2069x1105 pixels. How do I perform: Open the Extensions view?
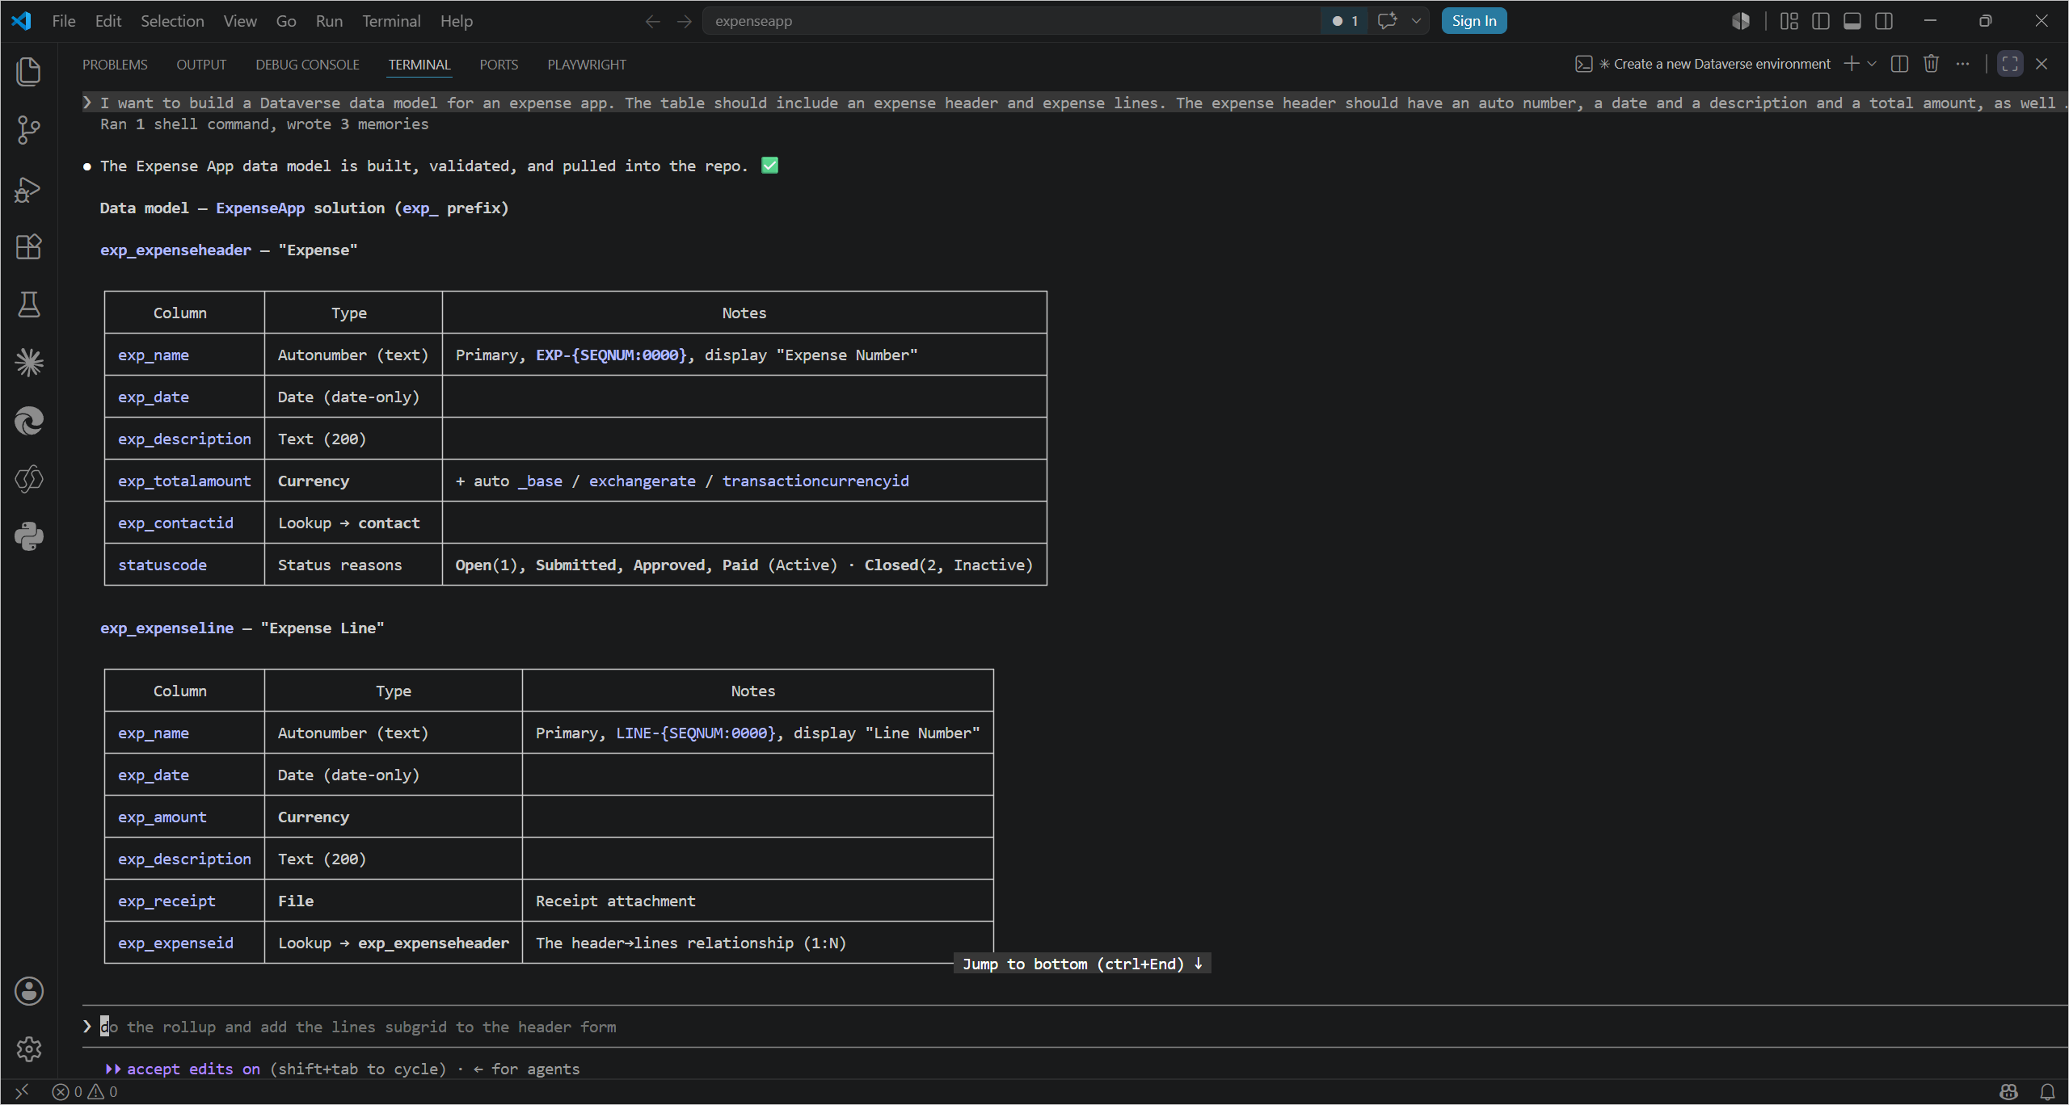[x=29, y=246]
